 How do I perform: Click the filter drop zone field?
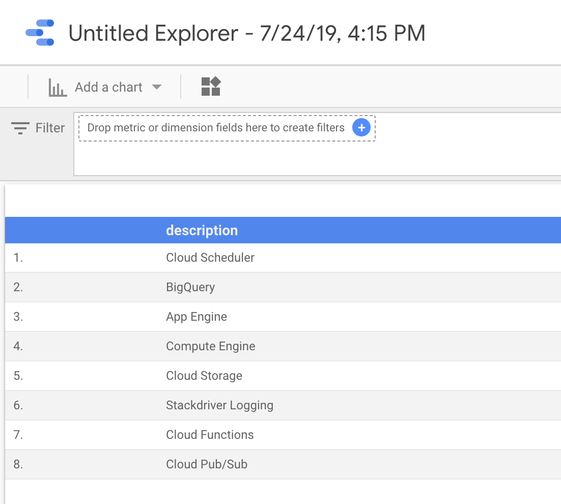click(227, 128)
